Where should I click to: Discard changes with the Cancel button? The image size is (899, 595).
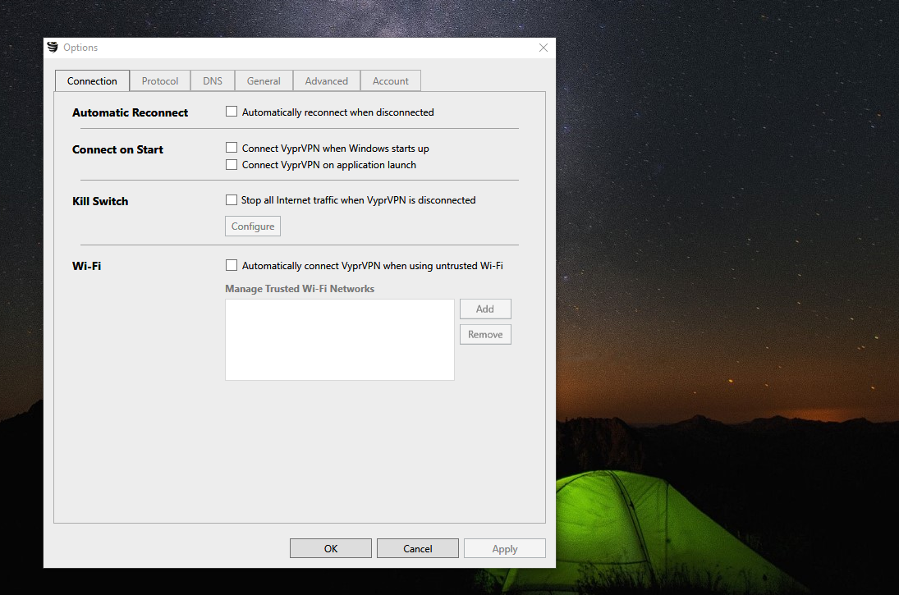coord(417,548)
